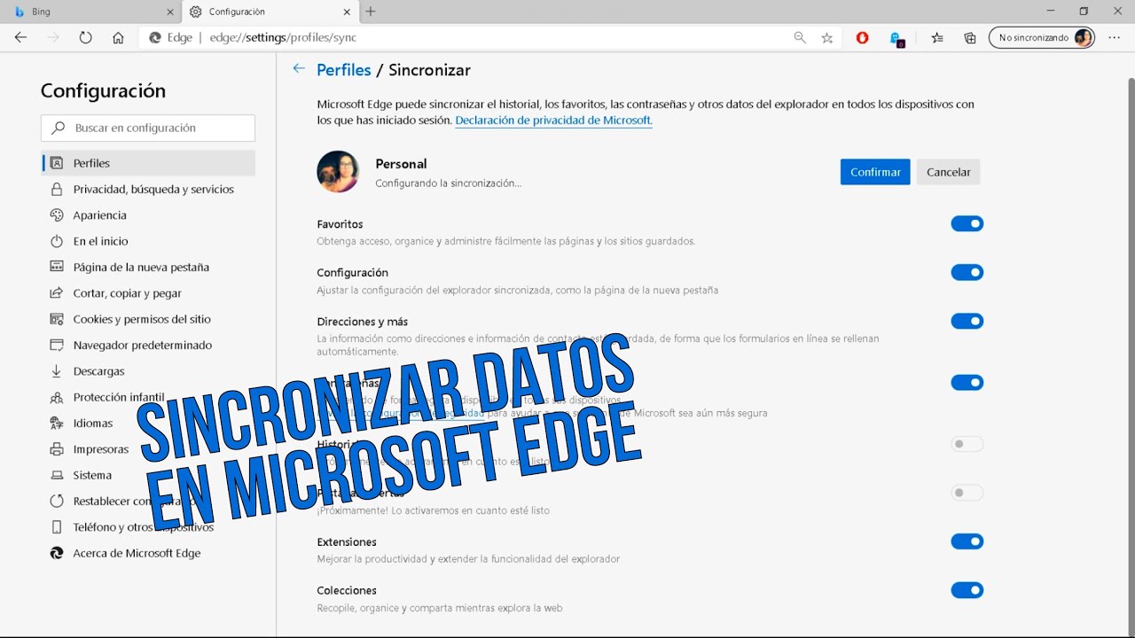Click the Descargas download arrow icon
Viewport: 1135px width, 638px height.
click(x=57, y=371)
